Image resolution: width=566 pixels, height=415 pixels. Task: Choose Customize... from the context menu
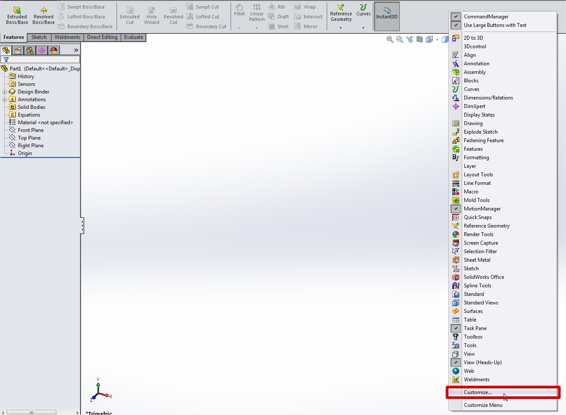(478, 392)
